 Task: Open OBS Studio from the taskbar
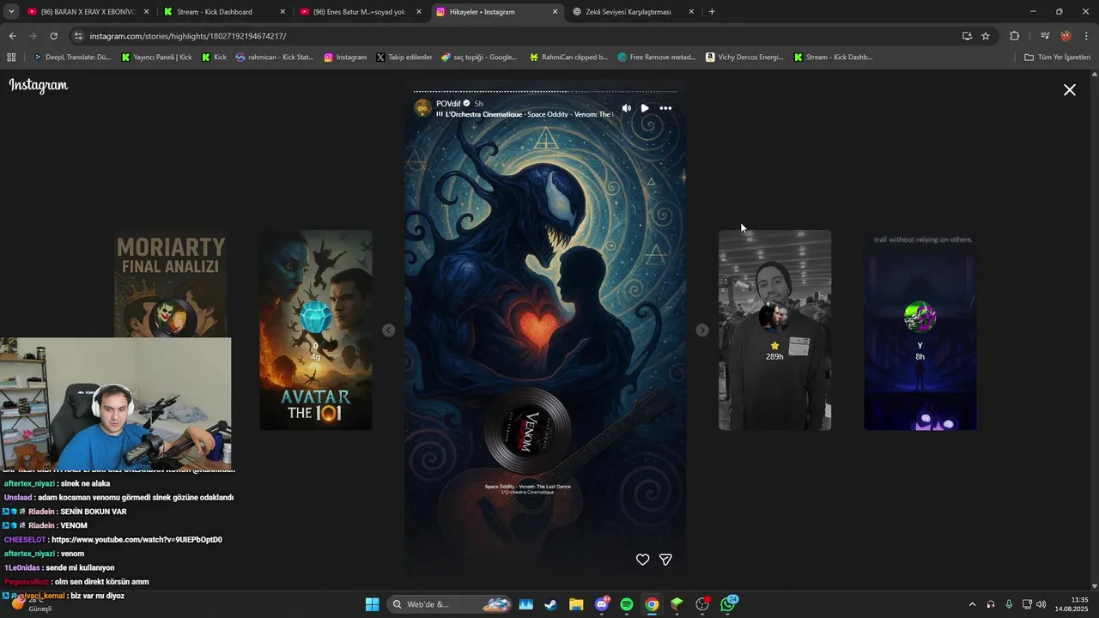coord(703,604)
